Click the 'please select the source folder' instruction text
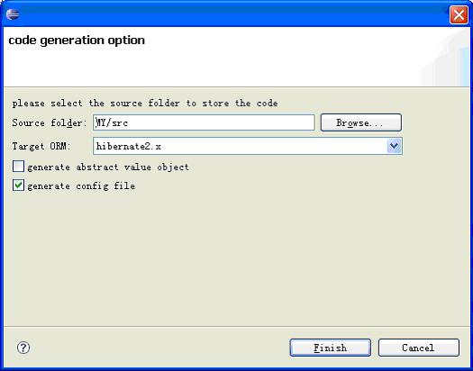The width and height of the screenshot is (473, 371). (145, 104)
